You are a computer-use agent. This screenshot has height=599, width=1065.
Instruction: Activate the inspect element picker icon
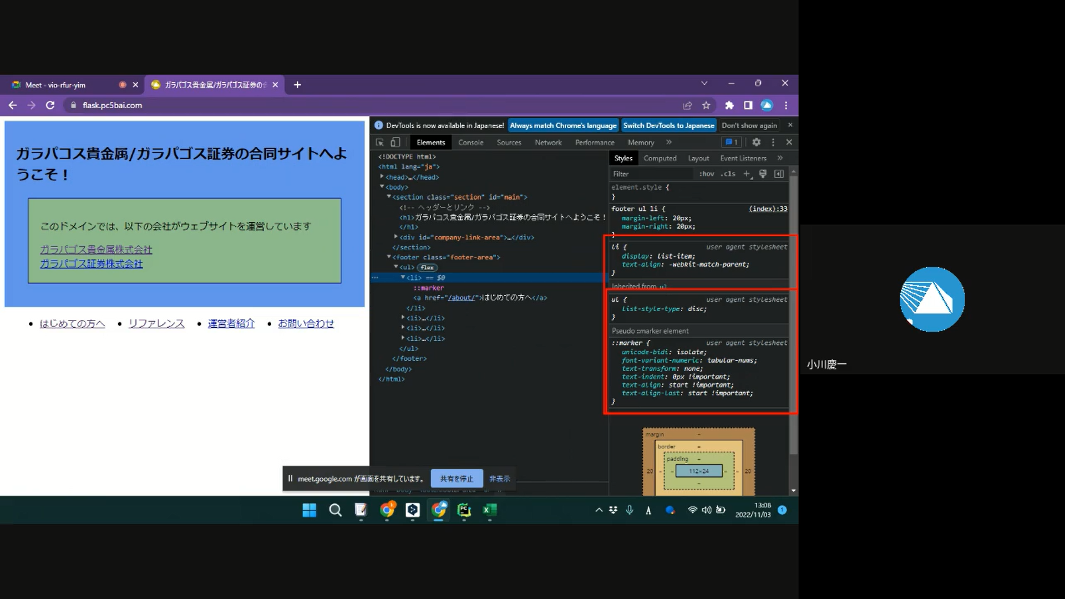point(380,143)
